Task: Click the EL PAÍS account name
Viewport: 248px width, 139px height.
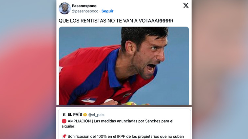Action: tap(75, 114)
